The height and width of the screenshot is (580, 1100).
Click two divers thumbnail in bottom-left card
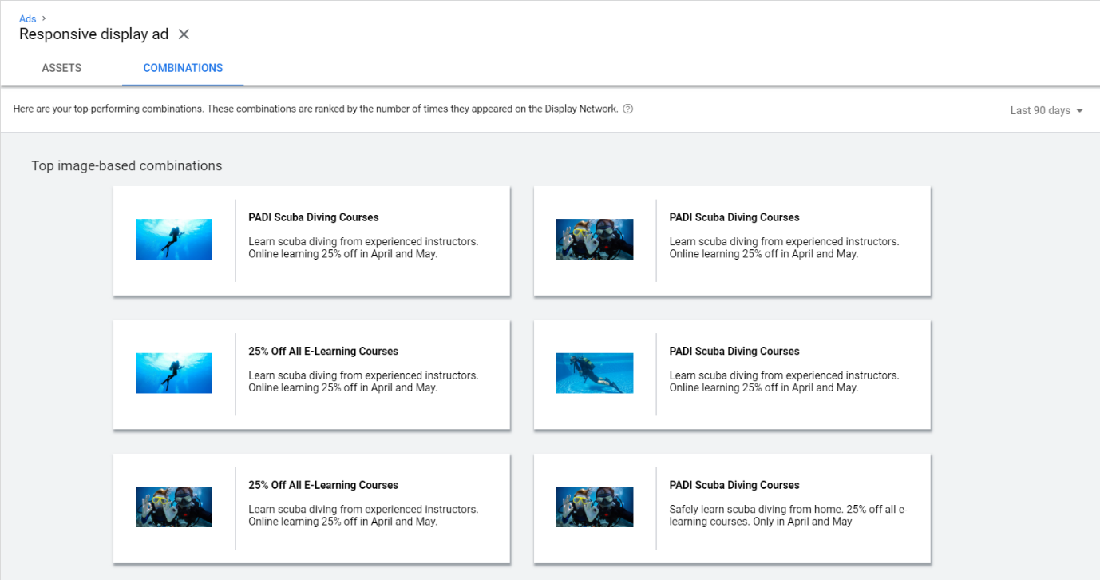174,507
